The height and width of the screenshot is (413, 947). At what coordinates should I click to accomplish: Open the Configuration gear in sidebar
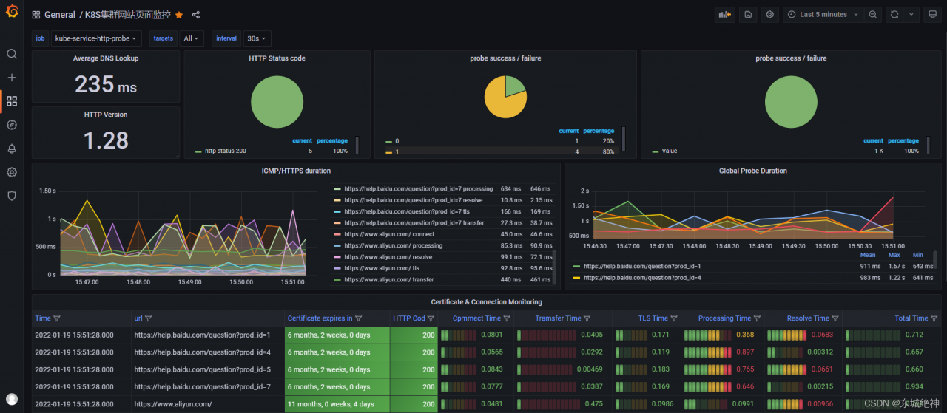[12, 172]
